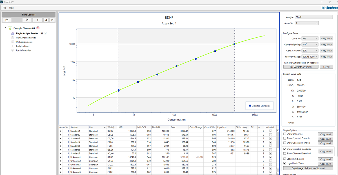Open the Curve Fit dropdown showing 5PL

(310, 38)
